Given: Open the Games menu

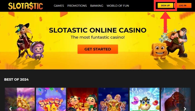Looking at the screenshot, I should (x=59, y=6).
